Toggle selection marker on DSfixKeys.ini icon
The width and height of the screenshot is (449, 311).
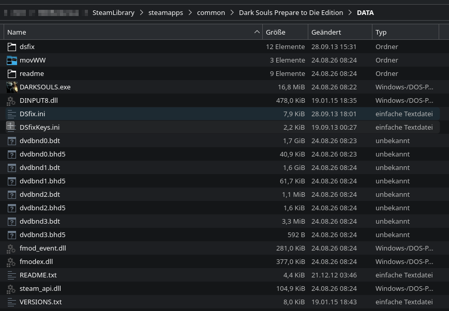(x=10, y=126)
